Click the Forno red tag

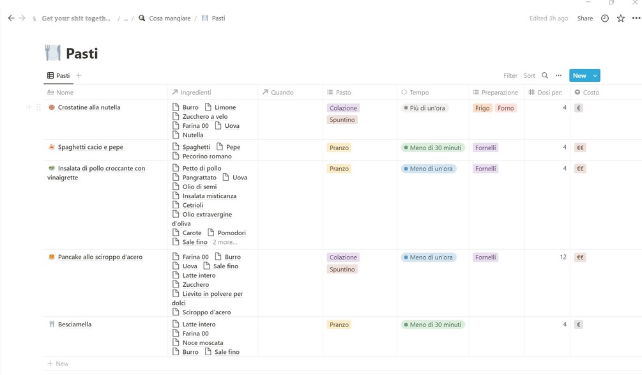tap(506, 108)
